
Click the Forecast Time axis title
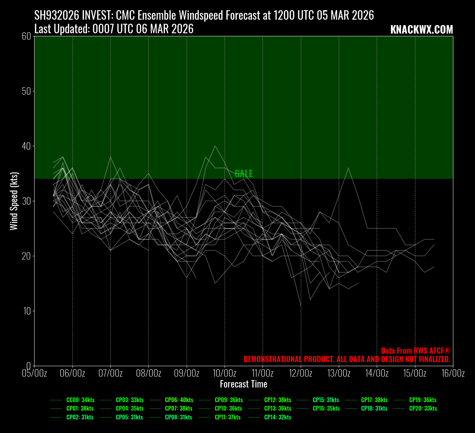point(244,384)
